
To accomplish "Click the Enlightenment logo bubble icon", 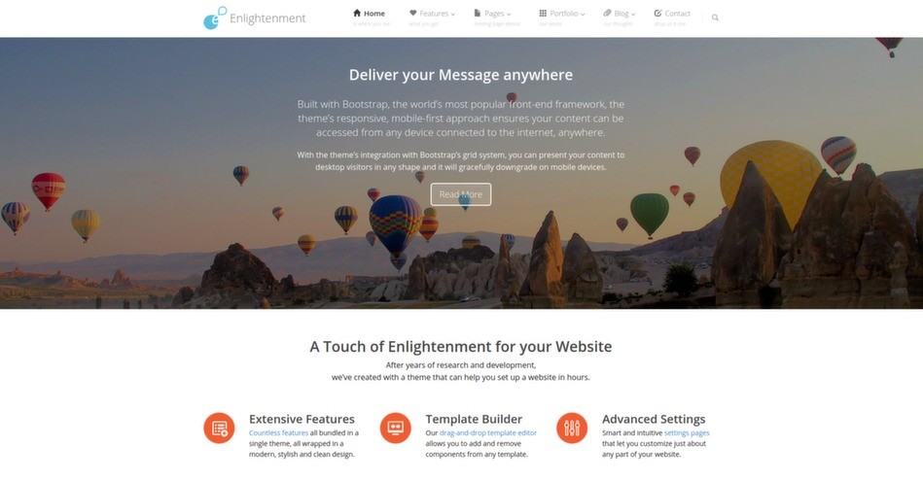I will coord(215,18).
